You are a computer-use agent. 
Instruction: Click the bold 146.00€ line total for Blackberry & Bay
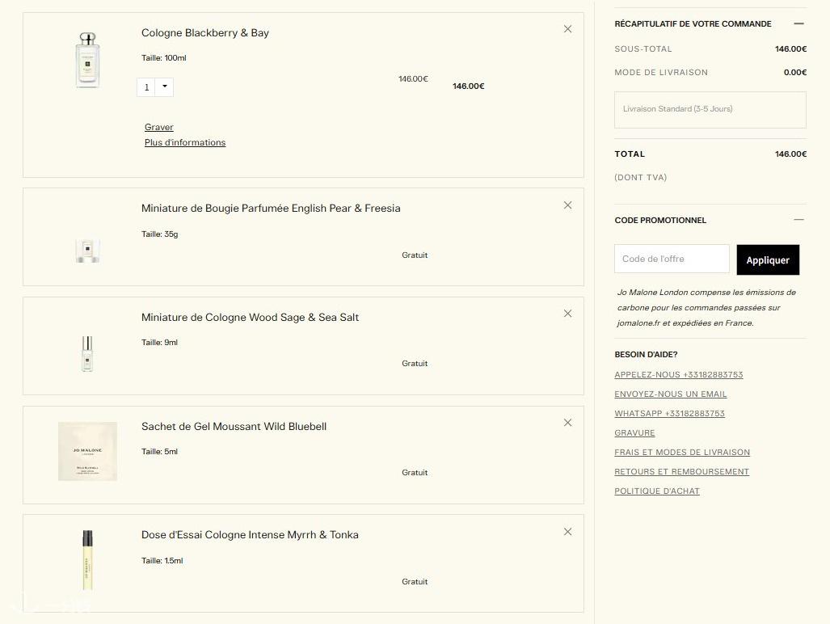469,86
